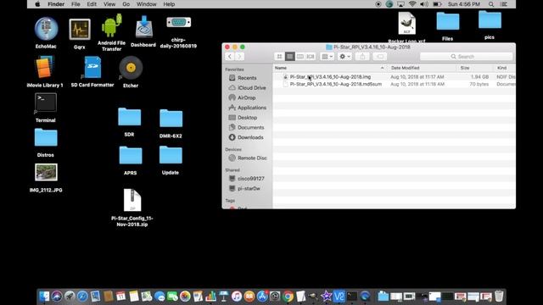Open the File menu

click(76, 4)
